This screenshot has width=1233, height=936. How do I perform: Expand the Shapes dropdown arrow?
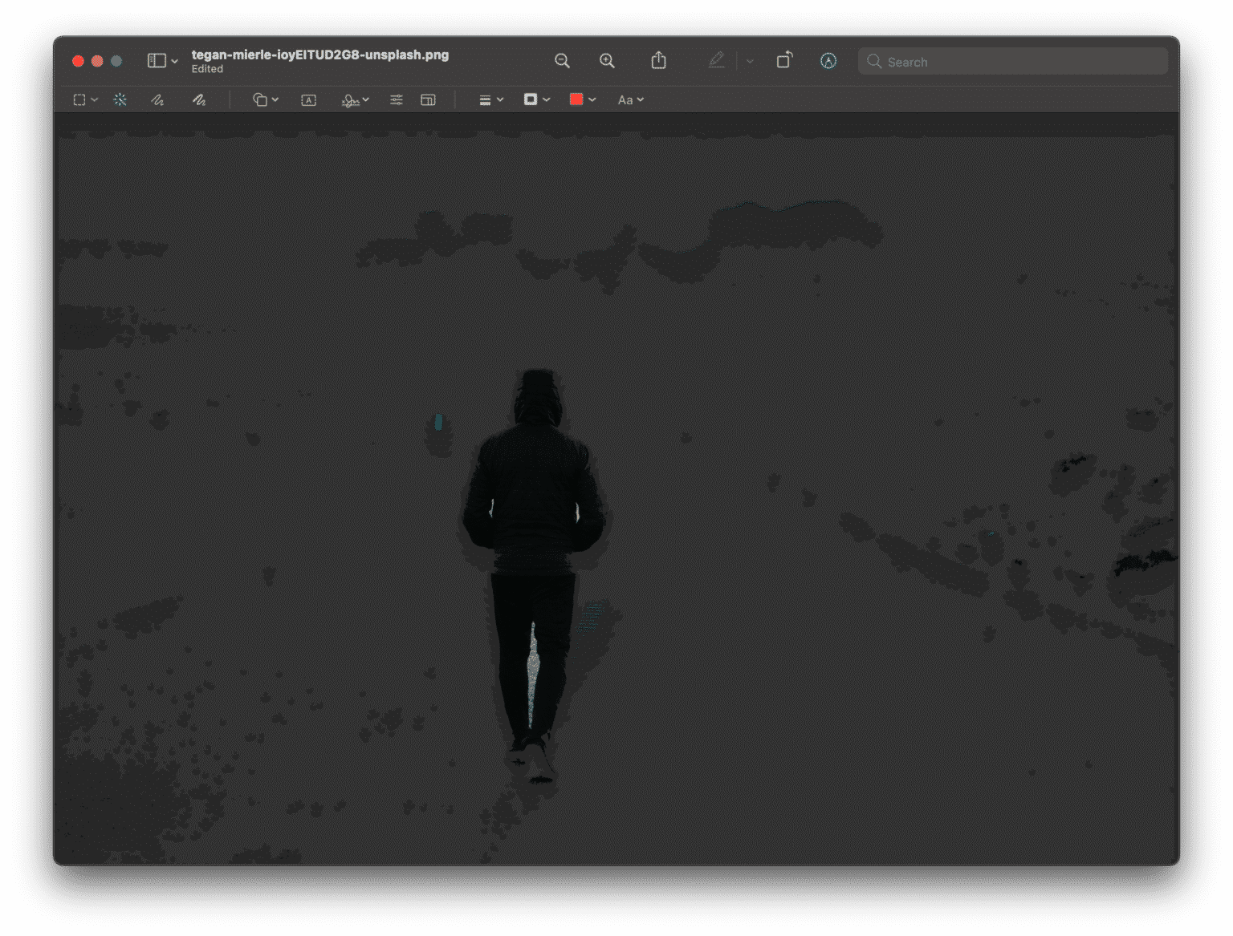point(275,100)
